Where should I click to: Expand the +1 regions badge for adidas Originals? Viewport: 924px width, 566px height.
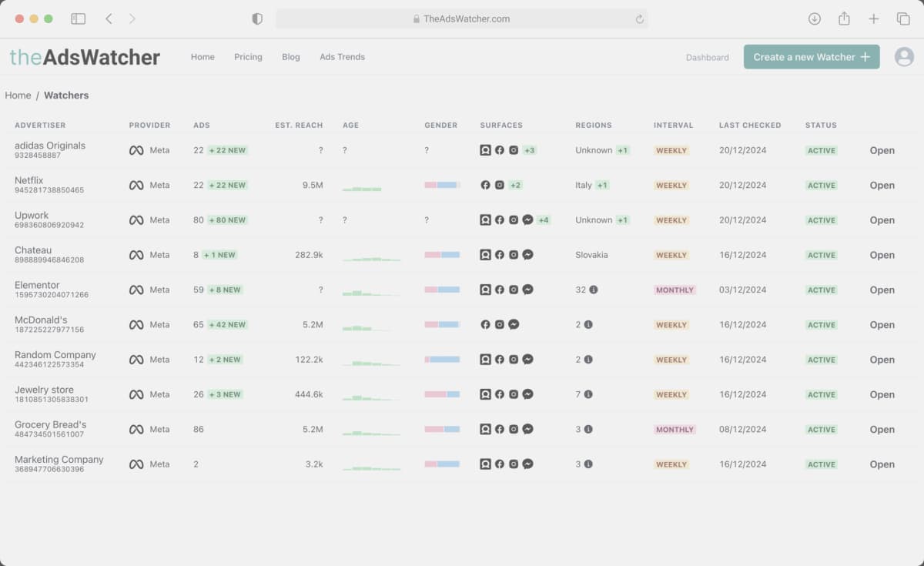pos(623,150)
